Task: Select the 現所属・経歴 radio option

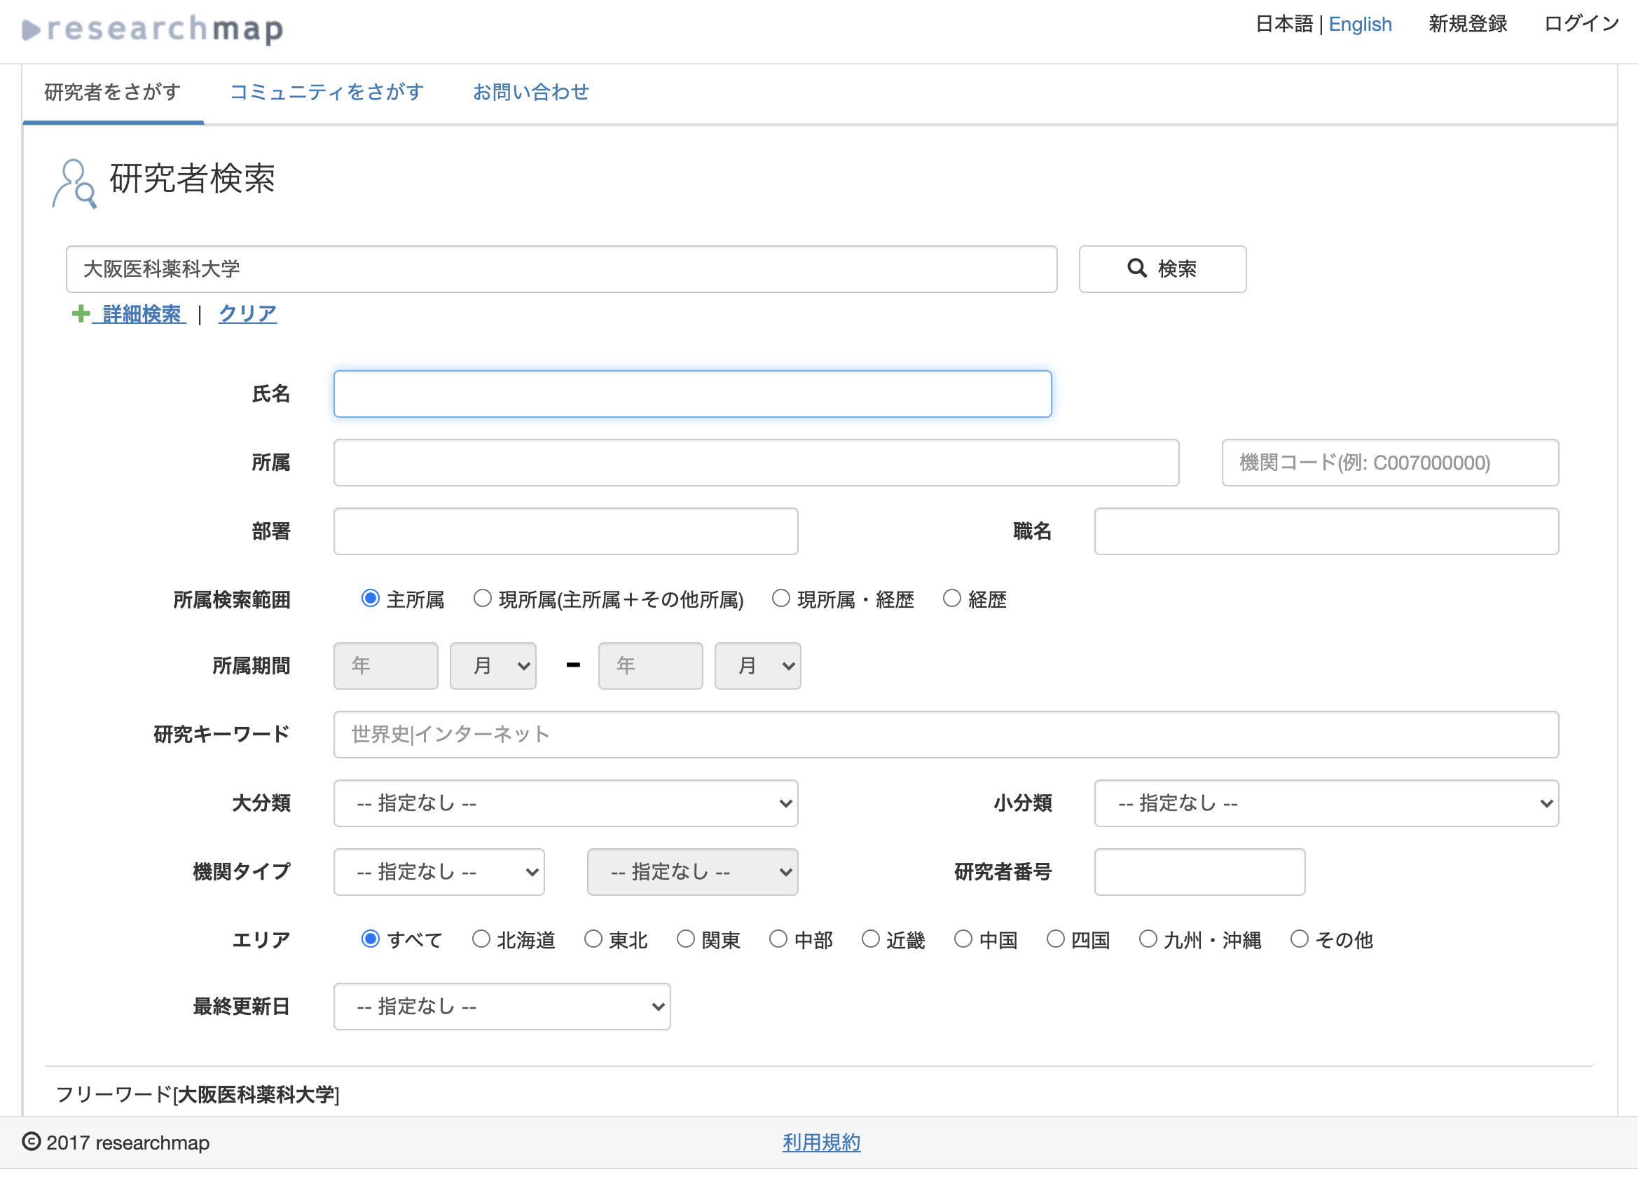Action: 780,598
